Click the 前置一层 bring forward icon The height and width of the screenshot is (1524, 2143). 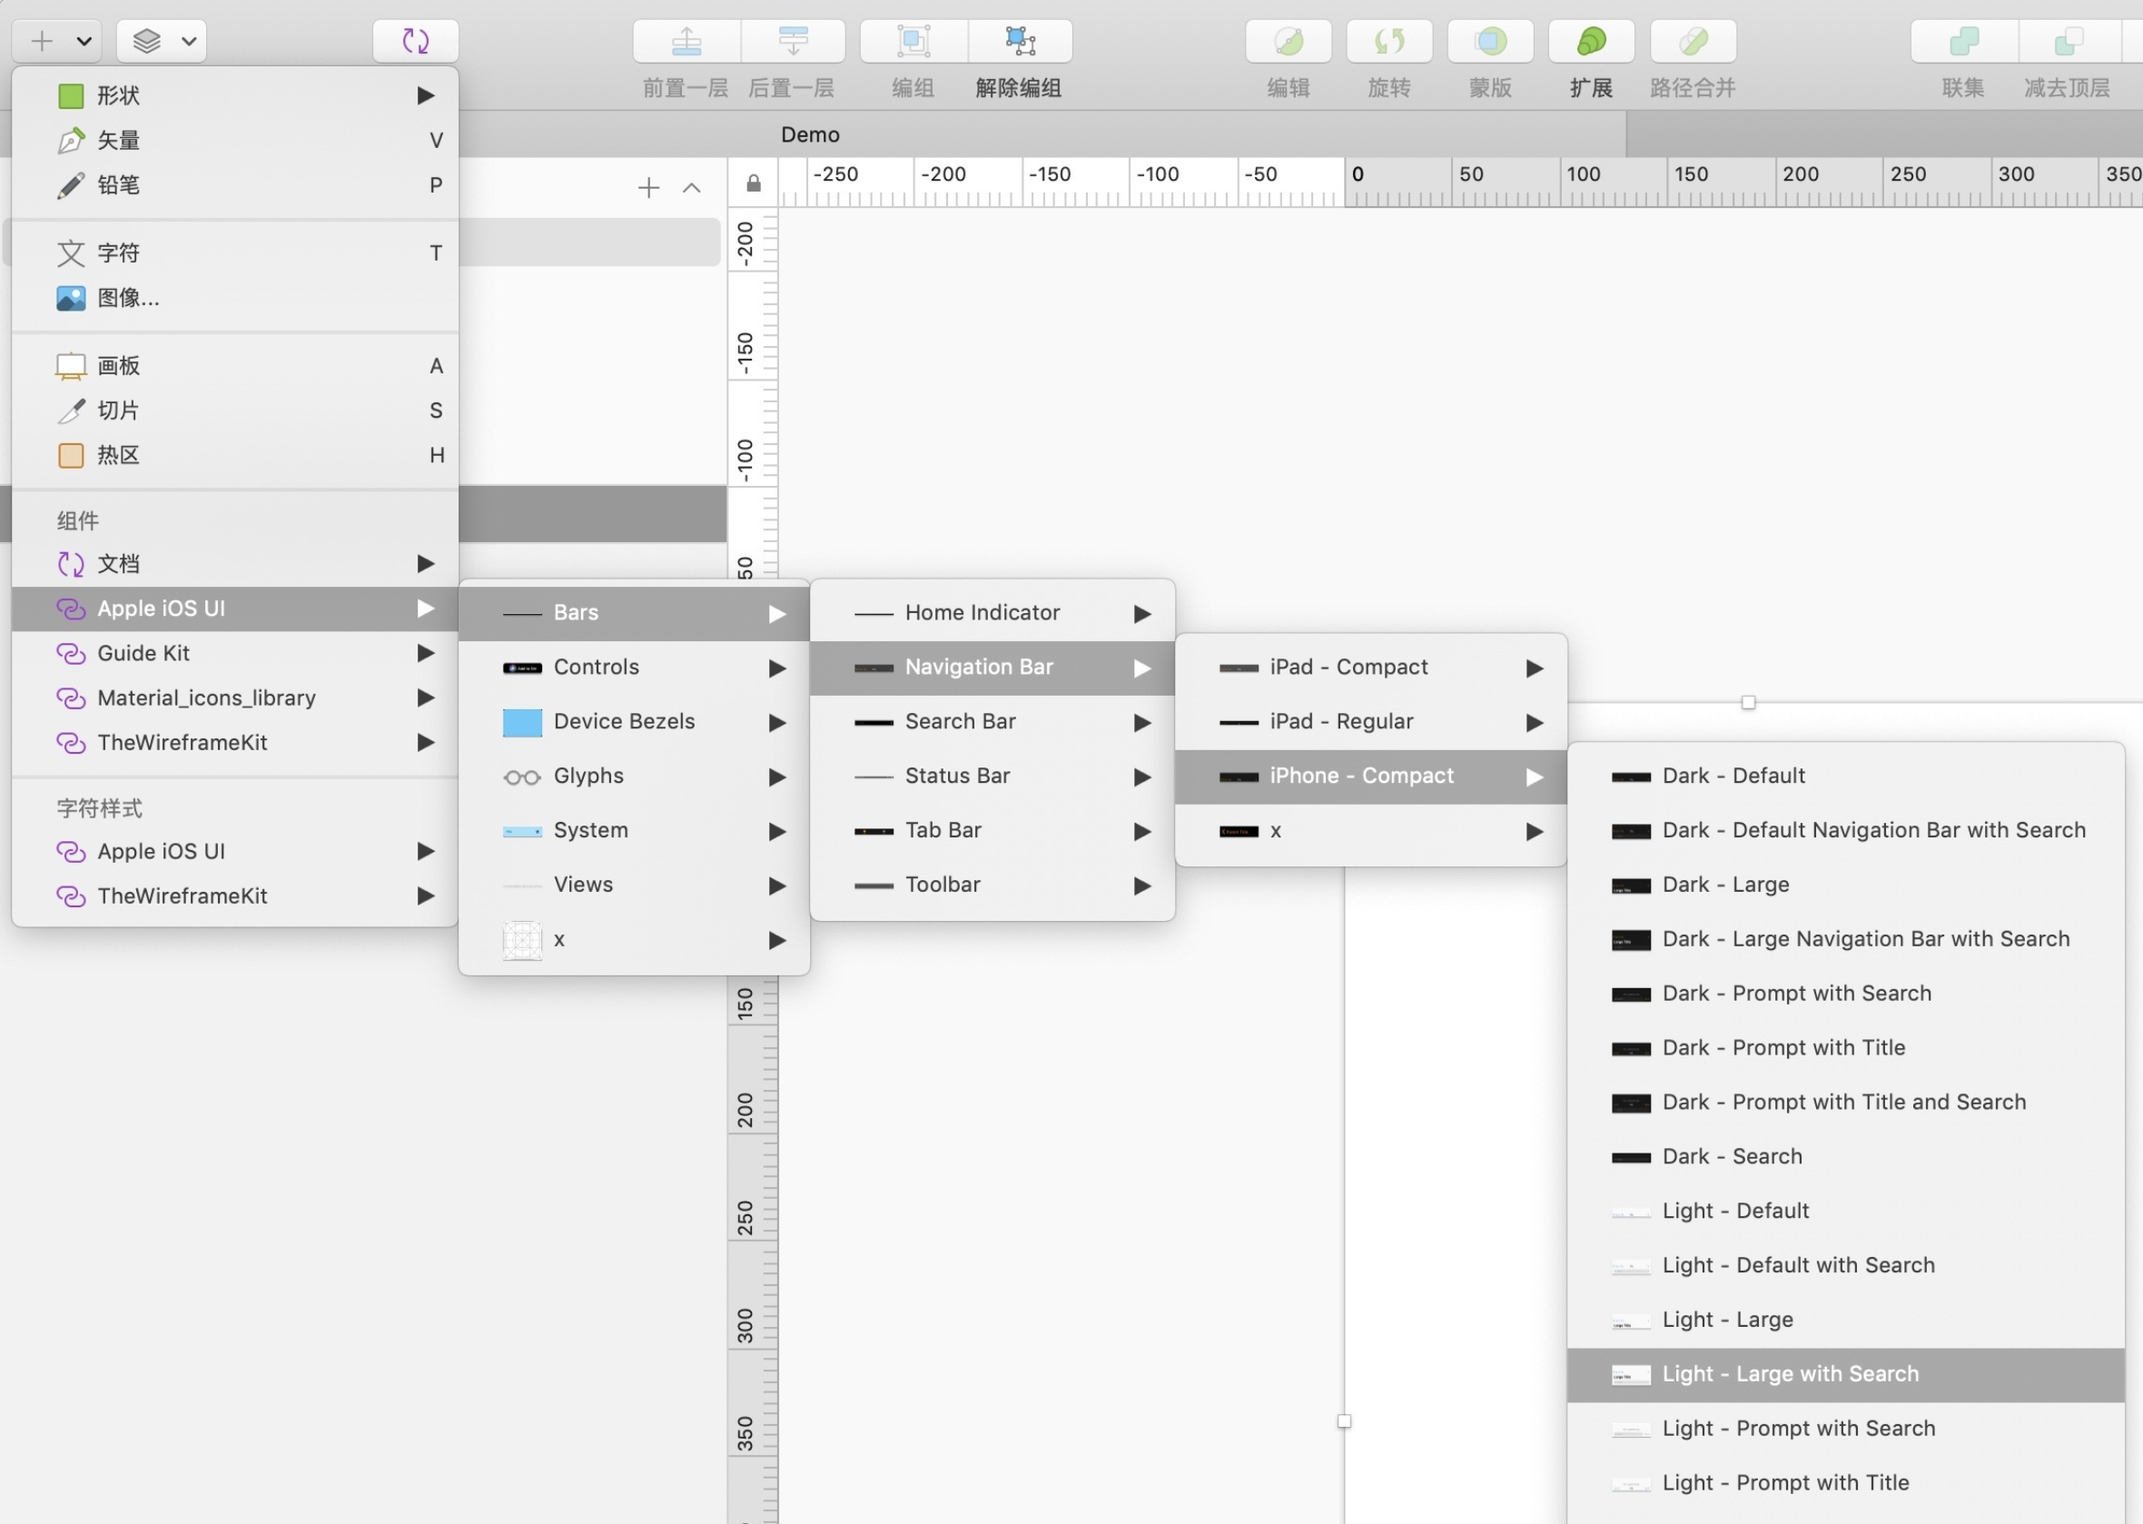click(686, 41)
